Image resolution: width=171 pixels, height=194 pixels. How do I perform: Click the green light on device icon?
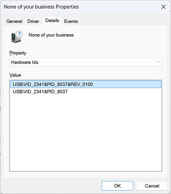(13, 36)
